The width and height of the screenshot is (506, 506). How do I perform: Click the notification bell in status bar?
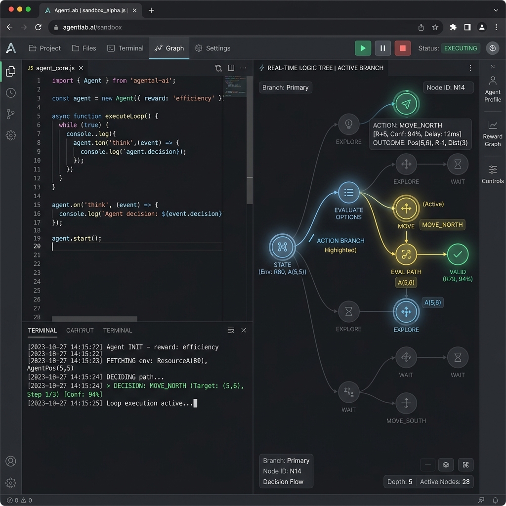click(x=495, y=500)
